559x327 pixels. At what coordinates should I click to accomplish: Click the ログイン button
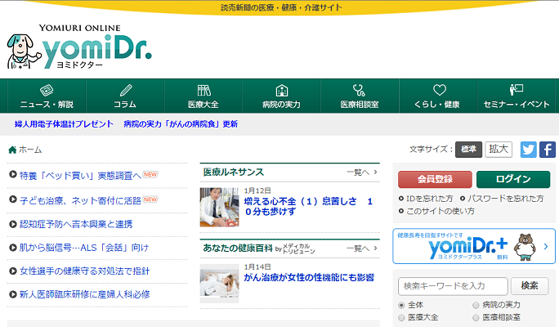tap(513, 179)
